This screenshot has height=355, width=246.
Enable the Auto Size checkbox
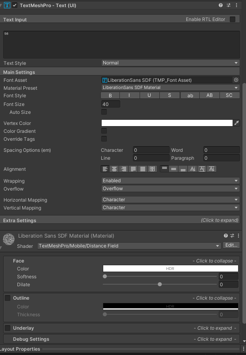(104, 112)
